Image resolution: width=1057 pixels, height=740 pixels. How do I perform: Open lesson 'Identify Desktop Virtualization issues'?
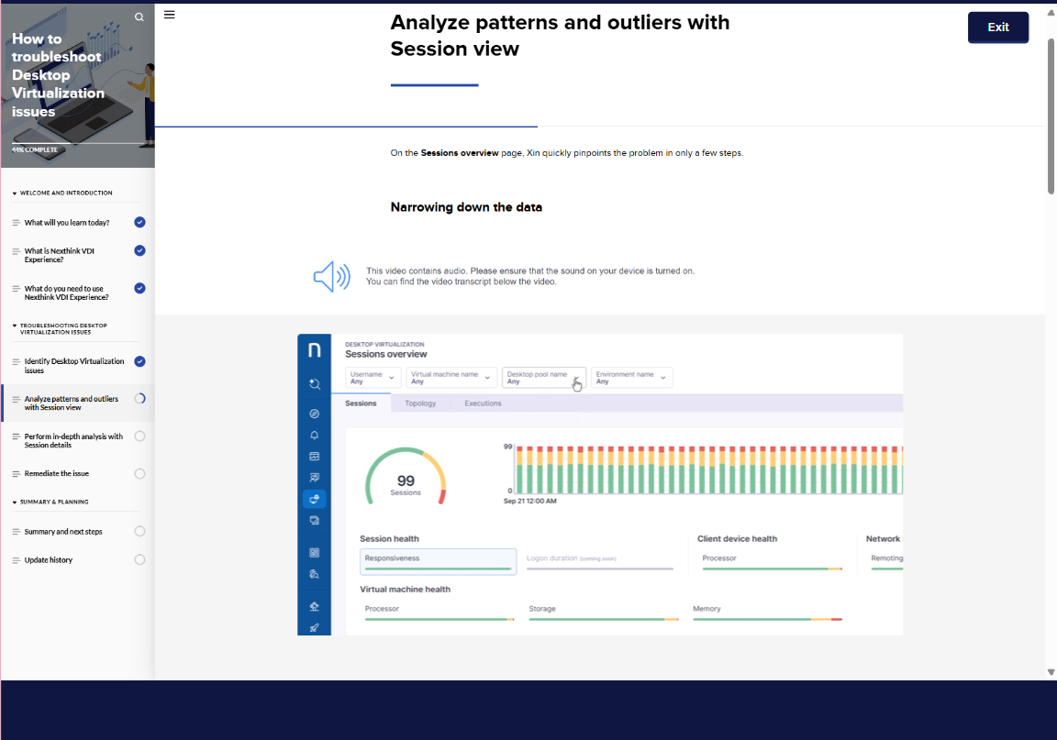click(x=74, y=366)
